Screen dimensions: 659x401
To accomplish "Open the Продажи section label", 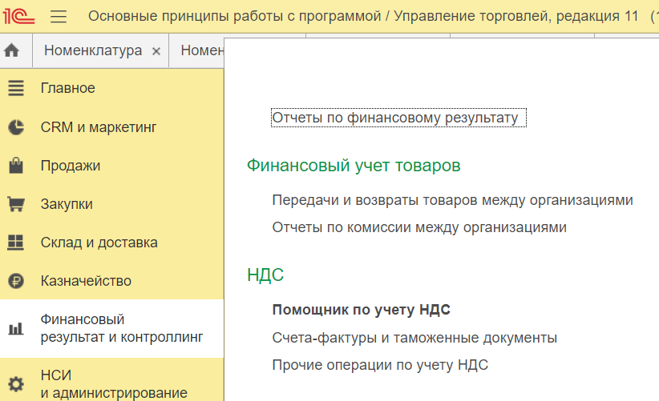I will 71,166.
